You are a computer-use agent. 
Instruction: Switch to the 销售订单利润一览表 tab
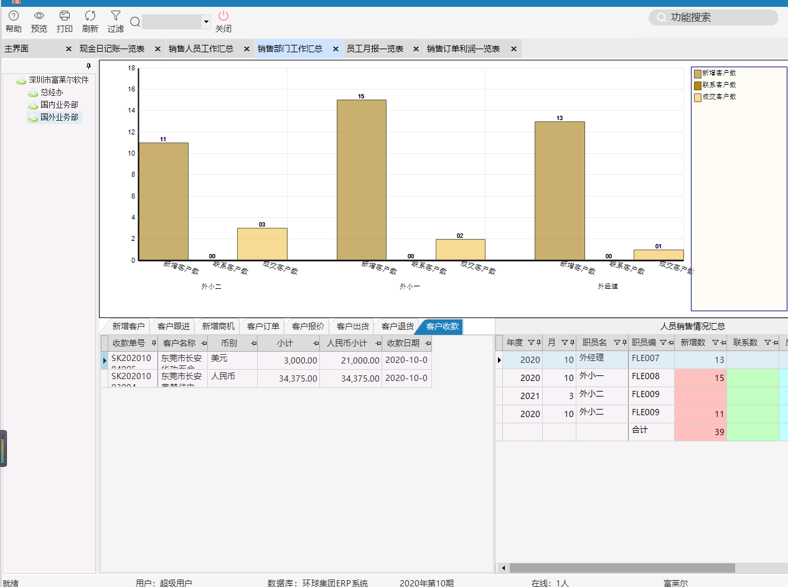(463, 49)
